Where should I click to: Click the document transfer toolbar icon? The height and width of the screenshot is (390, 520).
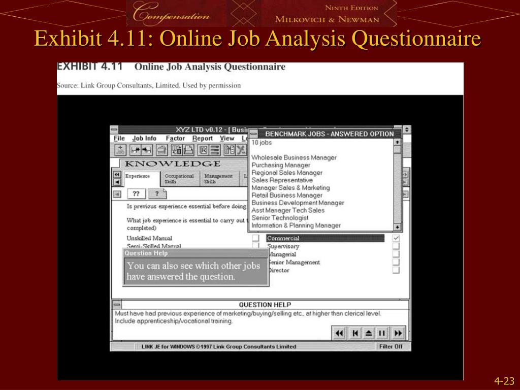coord(176,150)
